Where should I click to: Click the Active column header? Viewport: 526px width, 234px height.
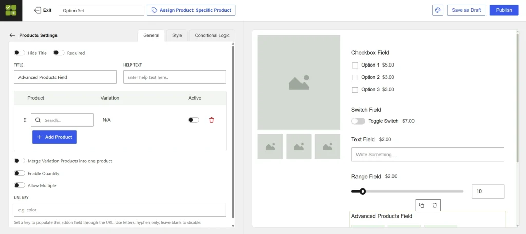pos(195,98)
